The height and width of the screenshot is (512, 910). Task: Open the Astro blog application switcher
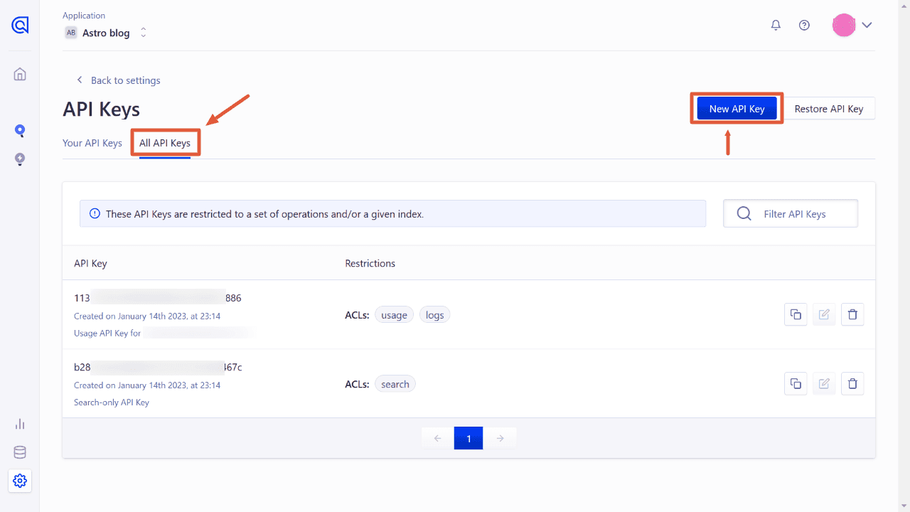tap(105, 32)
